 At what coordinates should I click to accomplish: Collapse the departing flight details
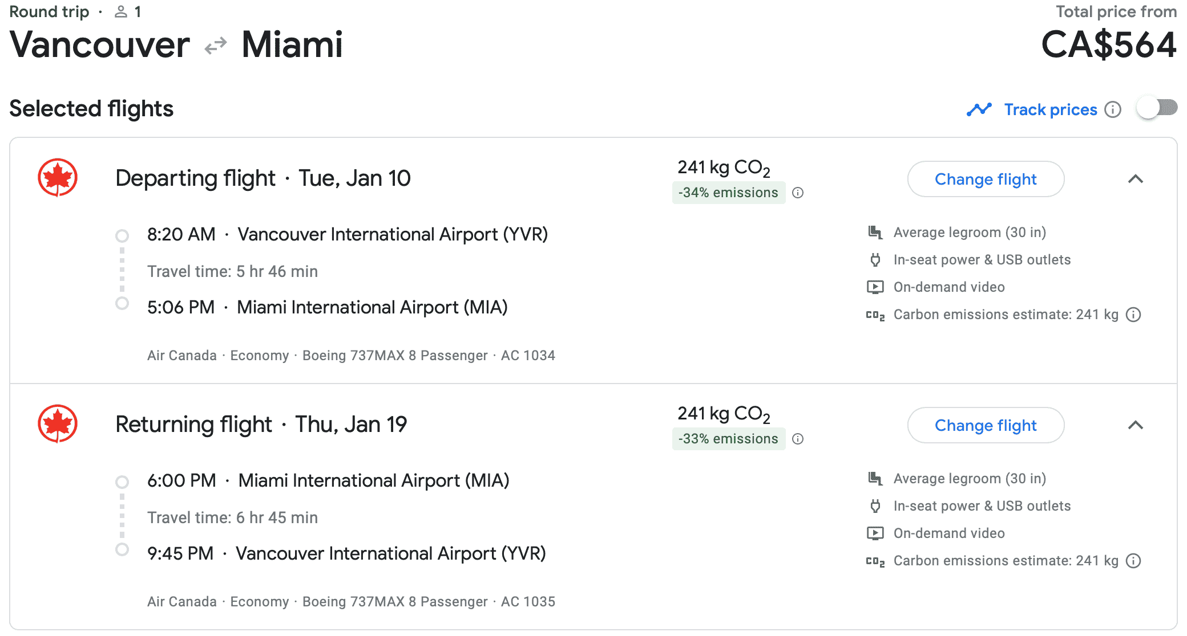pyautogui.click(x=1136, y=179)
